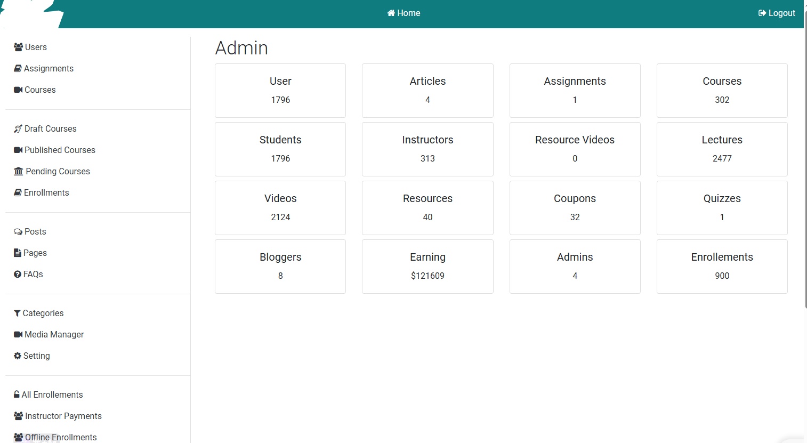Open Setting in the sidebar
This screenshot has width=807, height=443.
32,356
